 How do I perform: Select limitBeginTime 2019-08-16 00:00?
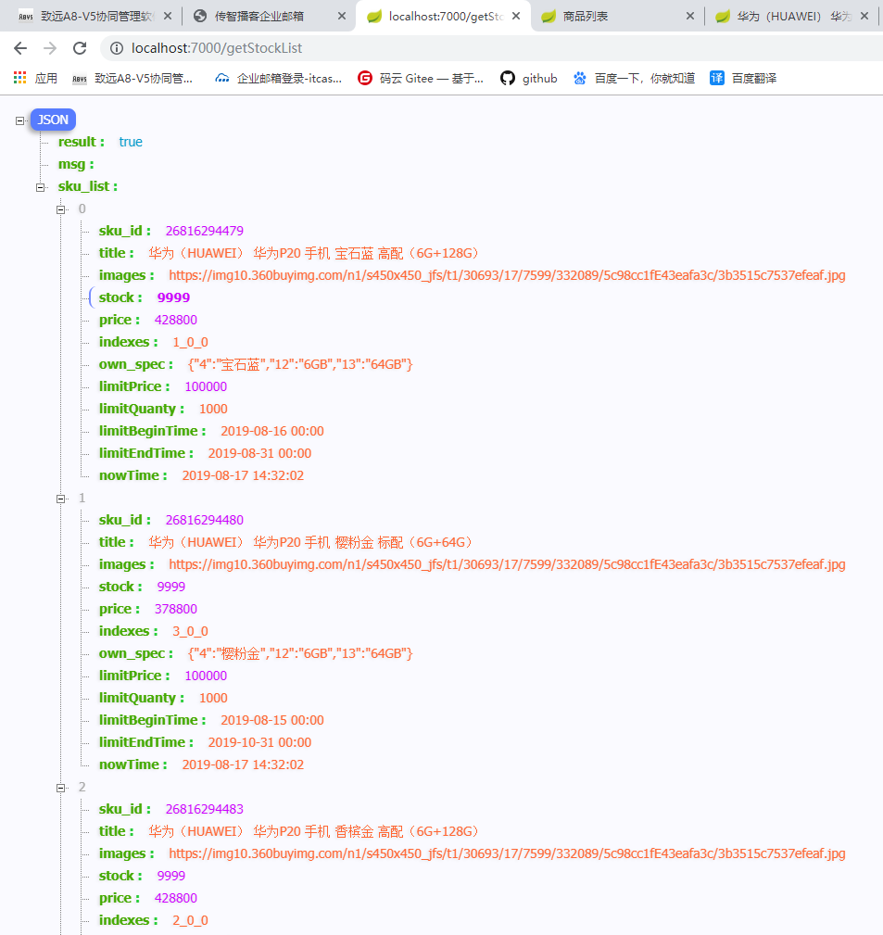pyautogui.click(x=272, y=431)
